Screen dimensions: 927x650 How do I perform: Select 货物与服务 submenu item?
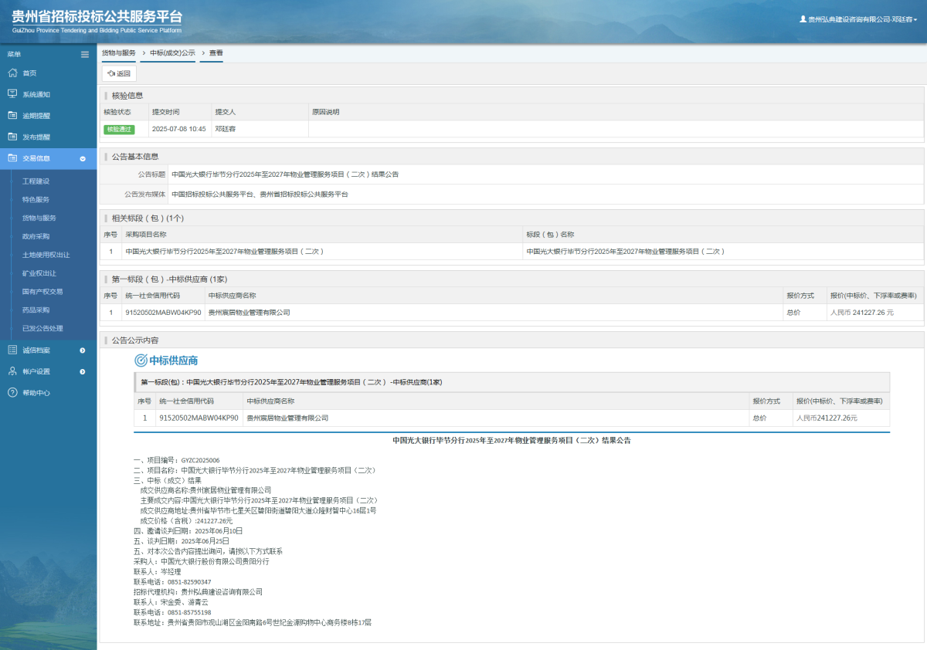[x=39, y=218]
